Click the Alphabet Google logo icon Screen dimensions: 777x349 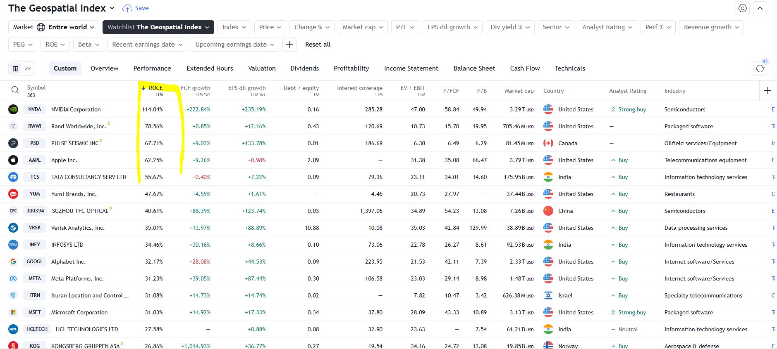coord(13,262)
